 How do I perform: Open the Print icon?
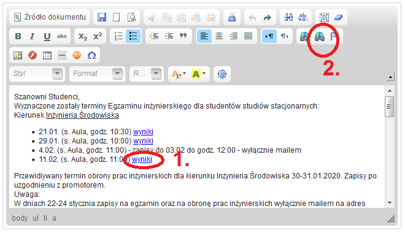232,18
